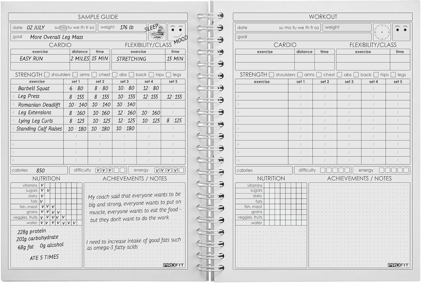
Task: Tick legs checkbox on Sample Guide page
Action: [x=168, y=75]
